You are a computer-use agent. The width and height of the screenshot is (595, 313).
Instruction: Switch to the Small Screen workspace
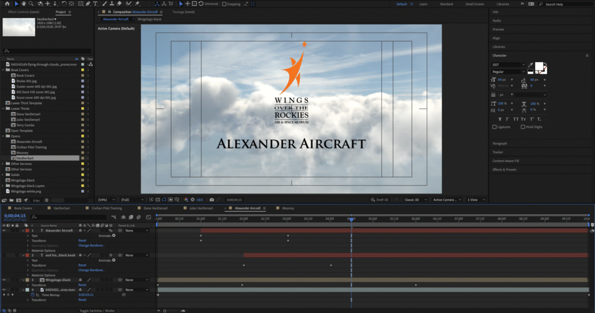click(x=475, y=4)
